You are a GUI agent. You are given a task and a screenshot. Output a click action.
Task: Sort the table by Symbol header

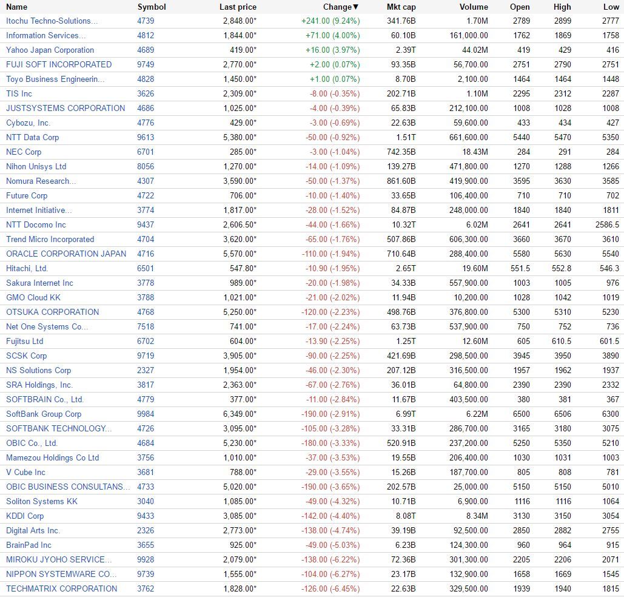click(152, 7)
